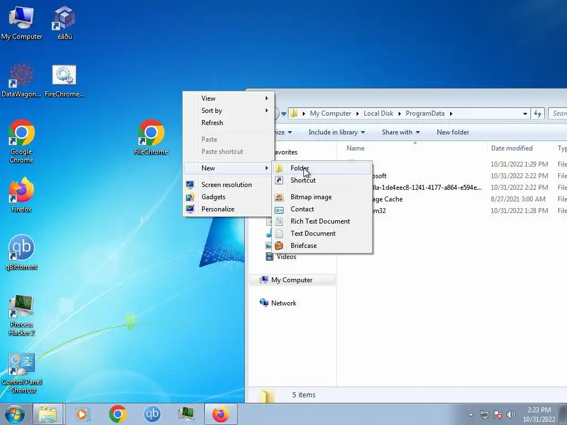Screen dimensions: 567x425
Task: Launch the Google Chrome desktop shortcut
Action: pyautogui.click(x=22, y=141)
